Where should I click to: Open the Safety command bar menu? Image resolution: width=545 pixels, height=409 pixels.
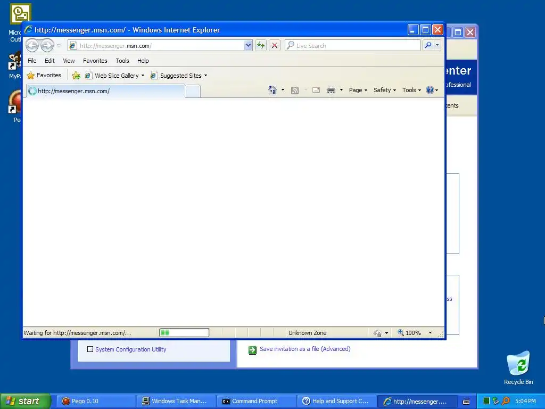(384, 90)
